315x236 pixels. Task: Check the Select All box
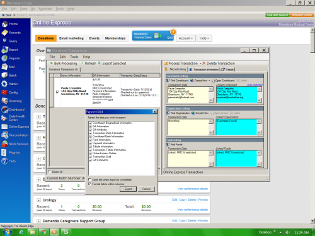[x=49, y=172]
